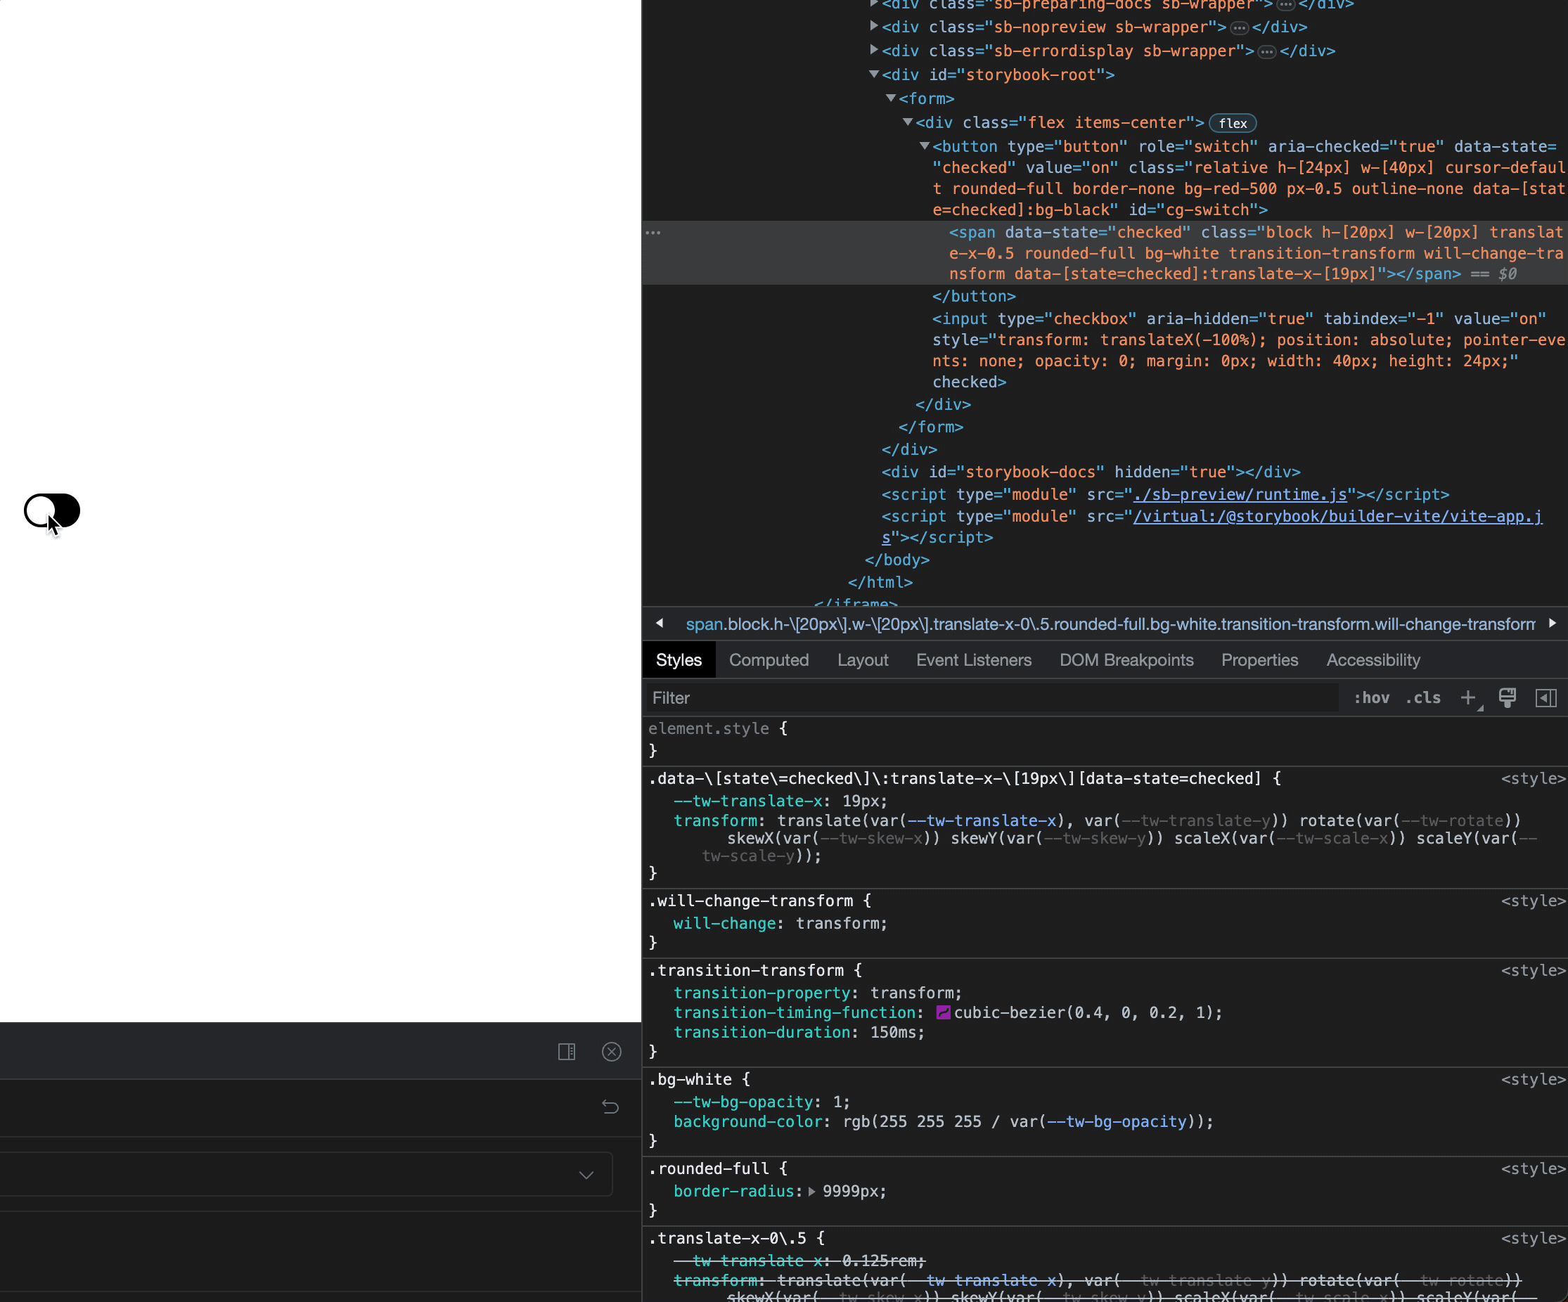Viewport: 1568px width, 1302px height.
Task: Collapse the div with id storybook-root
Action: 873,75
